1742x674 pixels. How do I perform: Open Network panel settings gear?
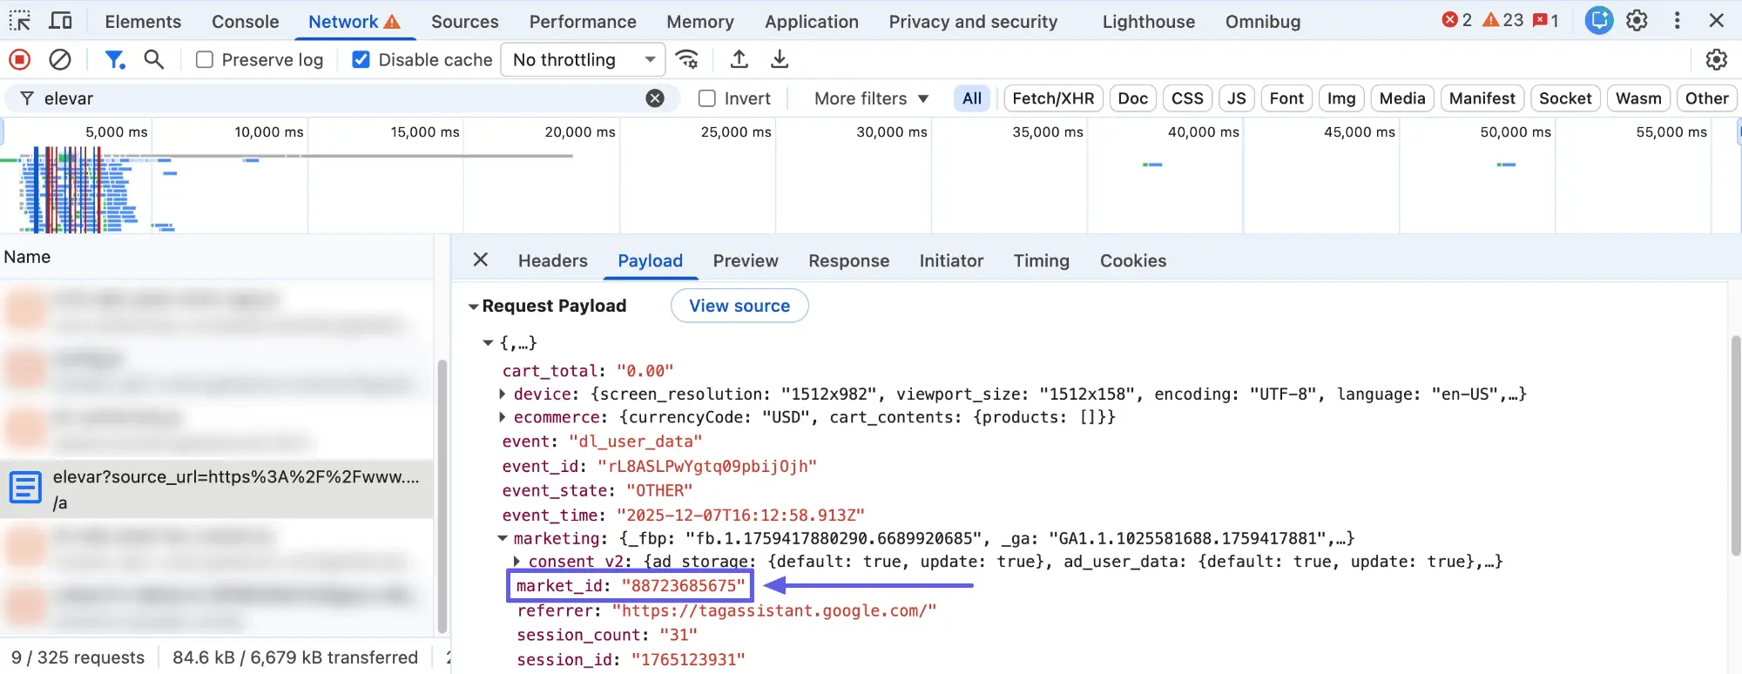[1716, 59]
